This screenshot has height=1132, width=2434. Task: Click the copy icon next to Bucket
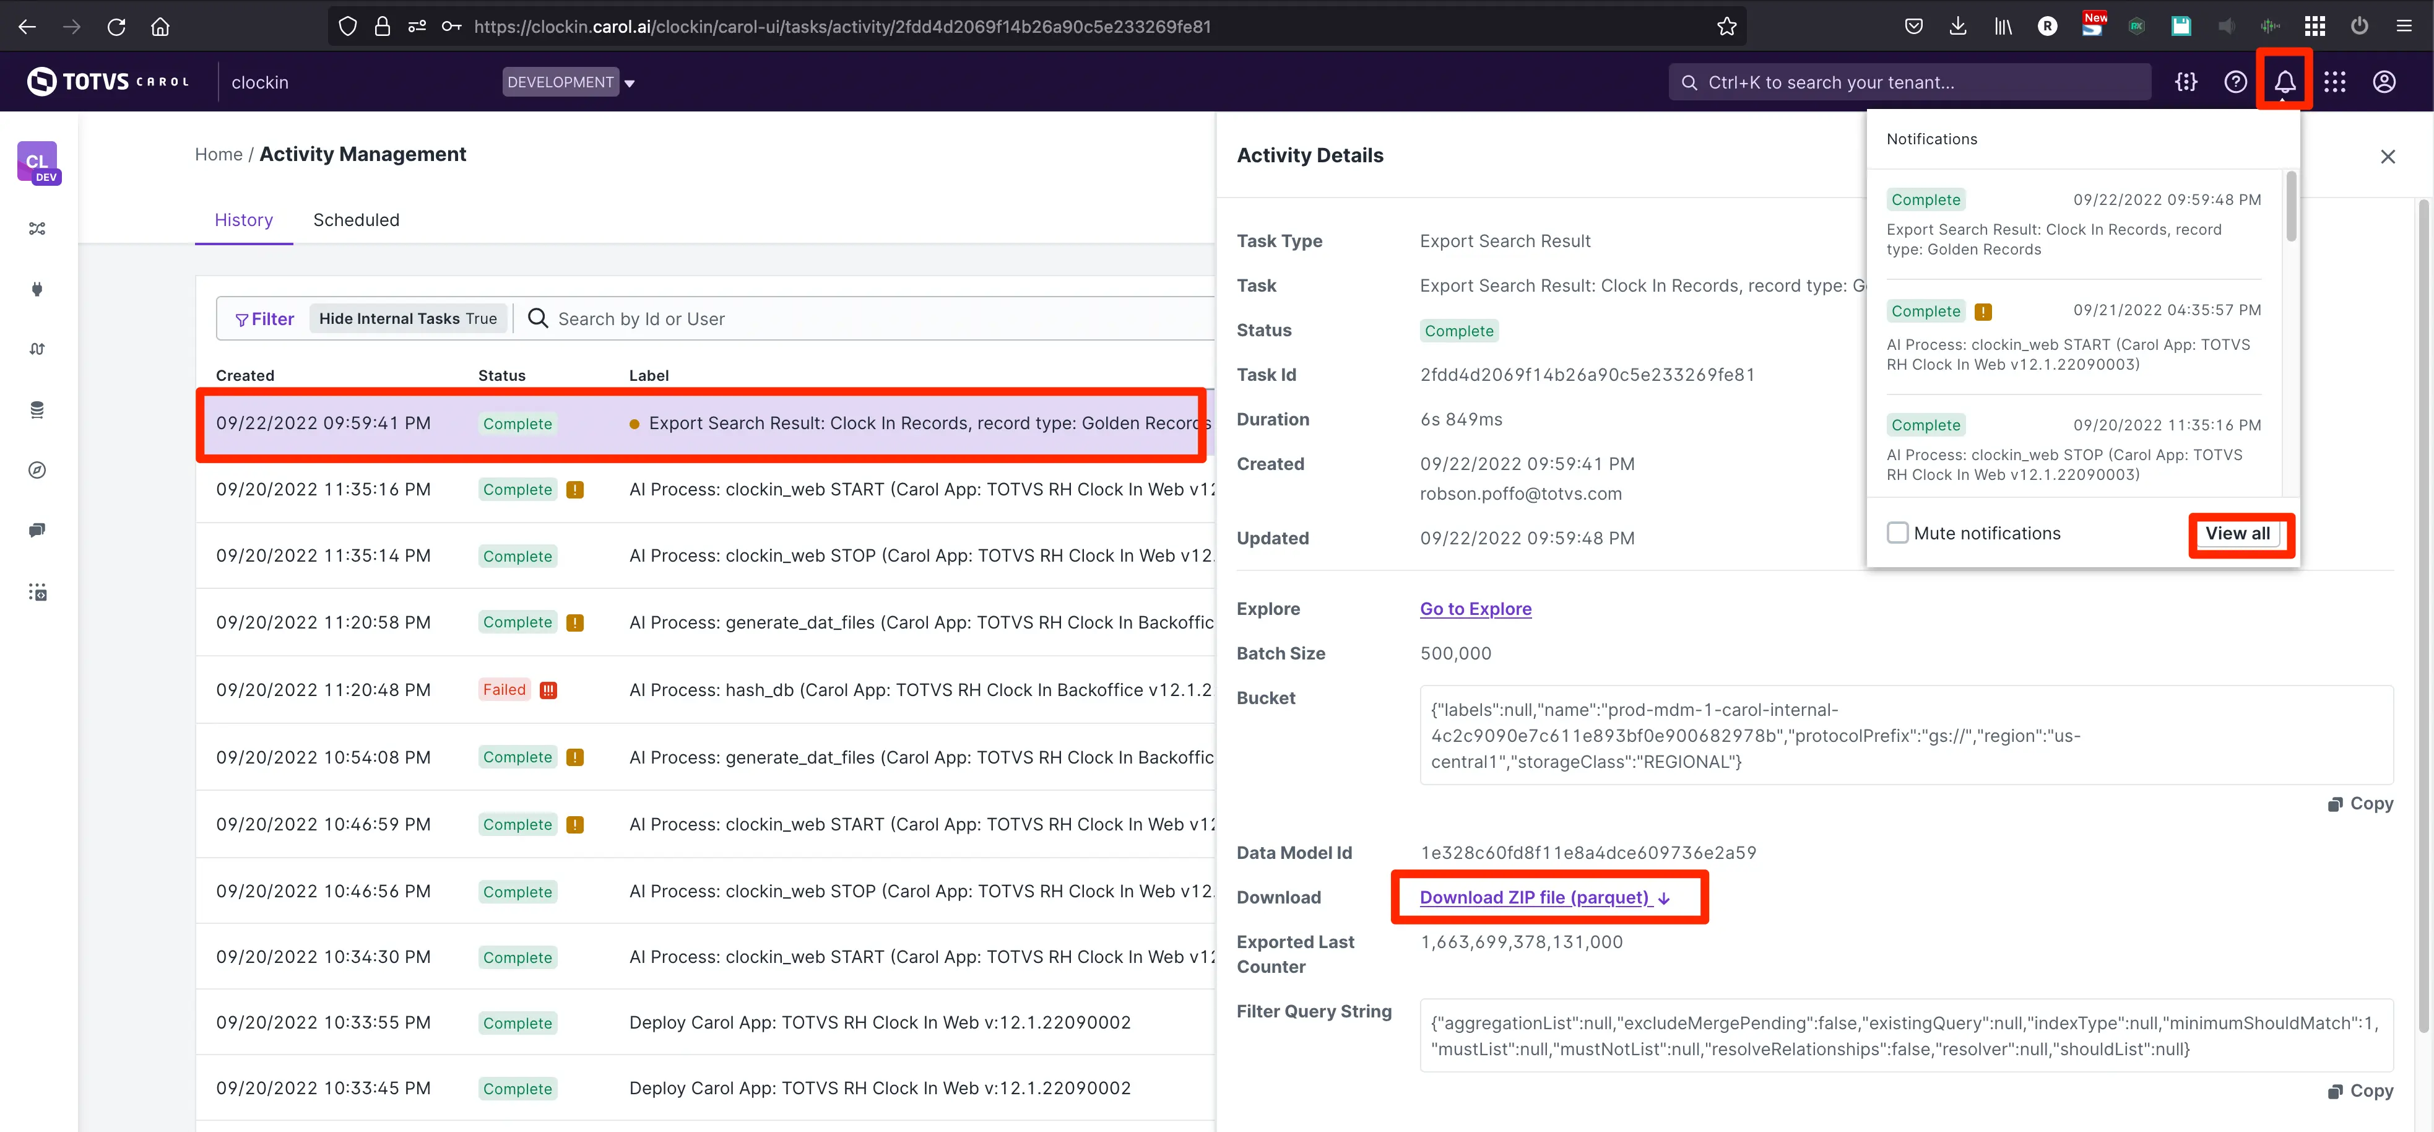coord(2335,804)
